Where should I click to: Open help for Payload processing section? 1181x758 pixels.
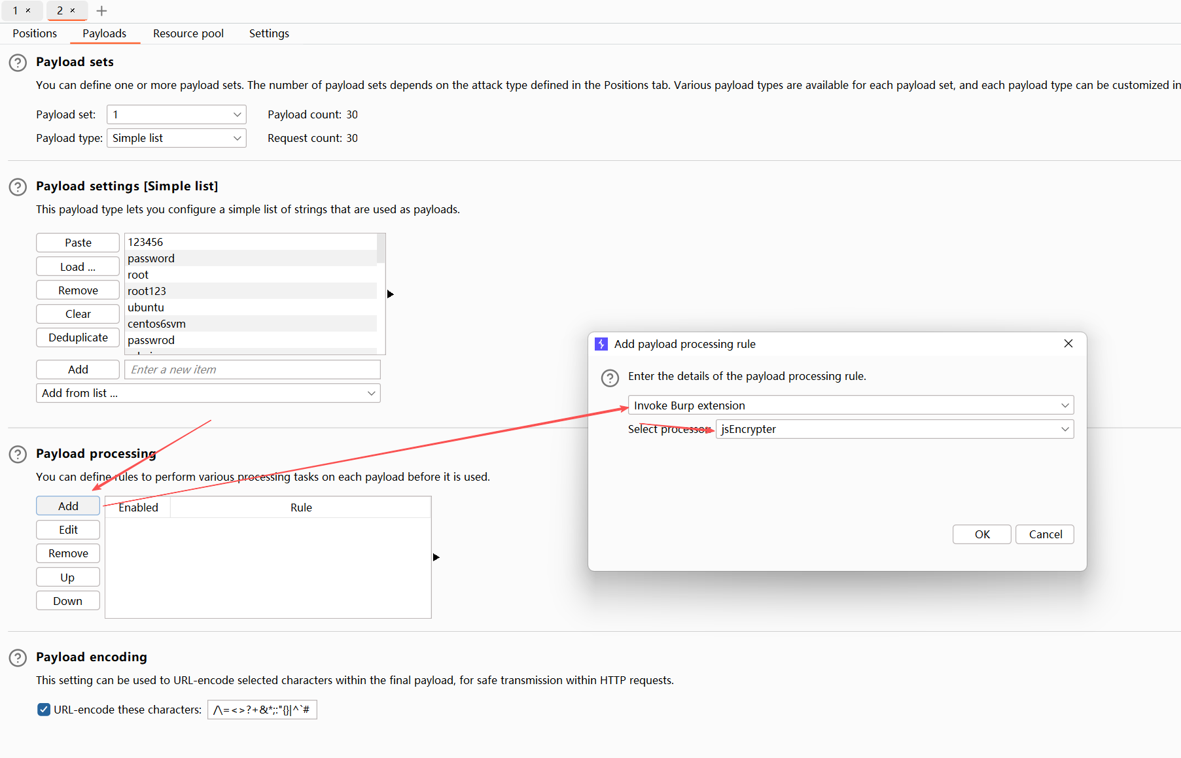(x=18, y=455)
